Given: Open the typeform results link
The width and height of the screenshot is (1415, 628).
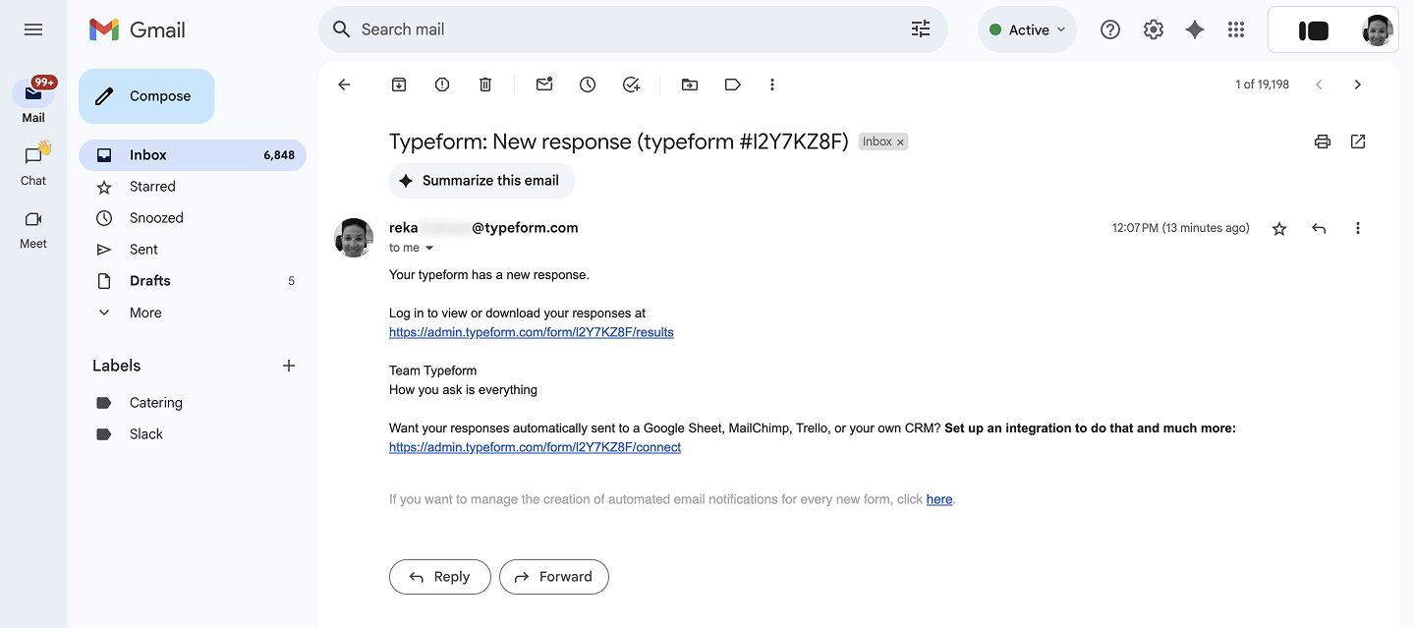Looking at the screenshot, I should (x=532, y=332).
